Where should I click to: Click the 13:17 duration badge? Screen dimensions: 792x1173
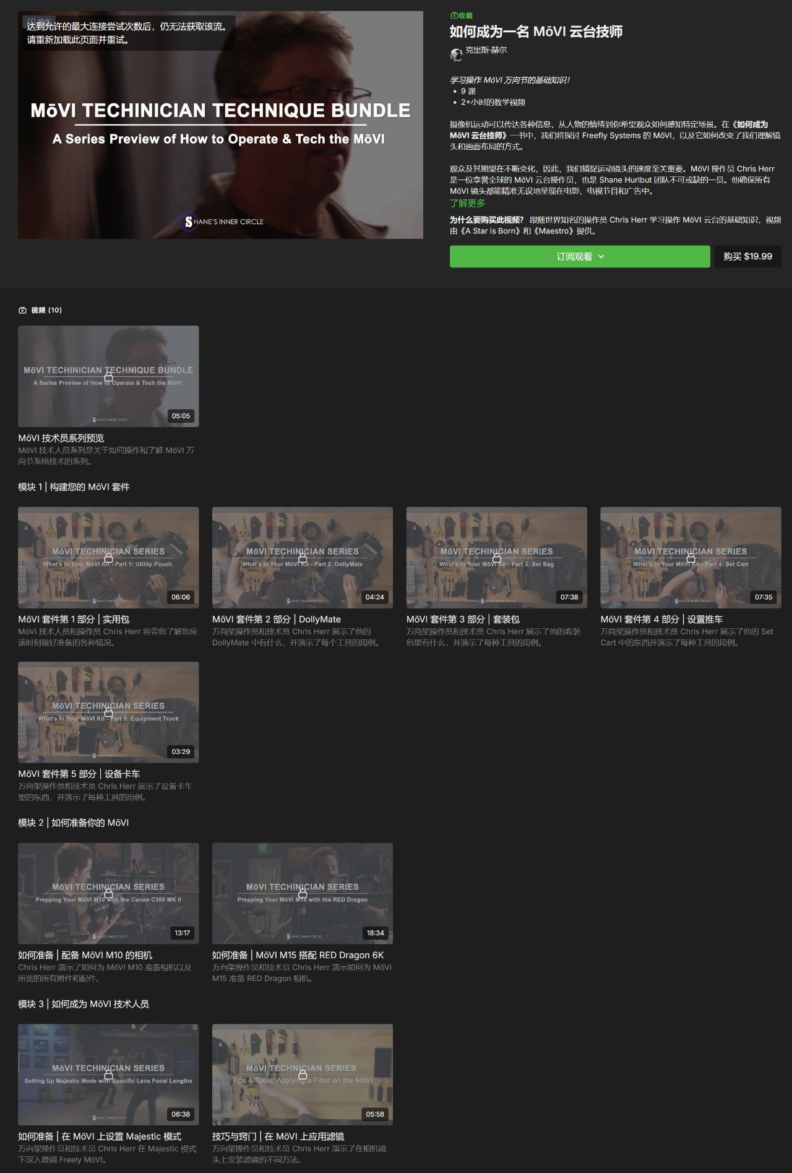tap(182, 933)
